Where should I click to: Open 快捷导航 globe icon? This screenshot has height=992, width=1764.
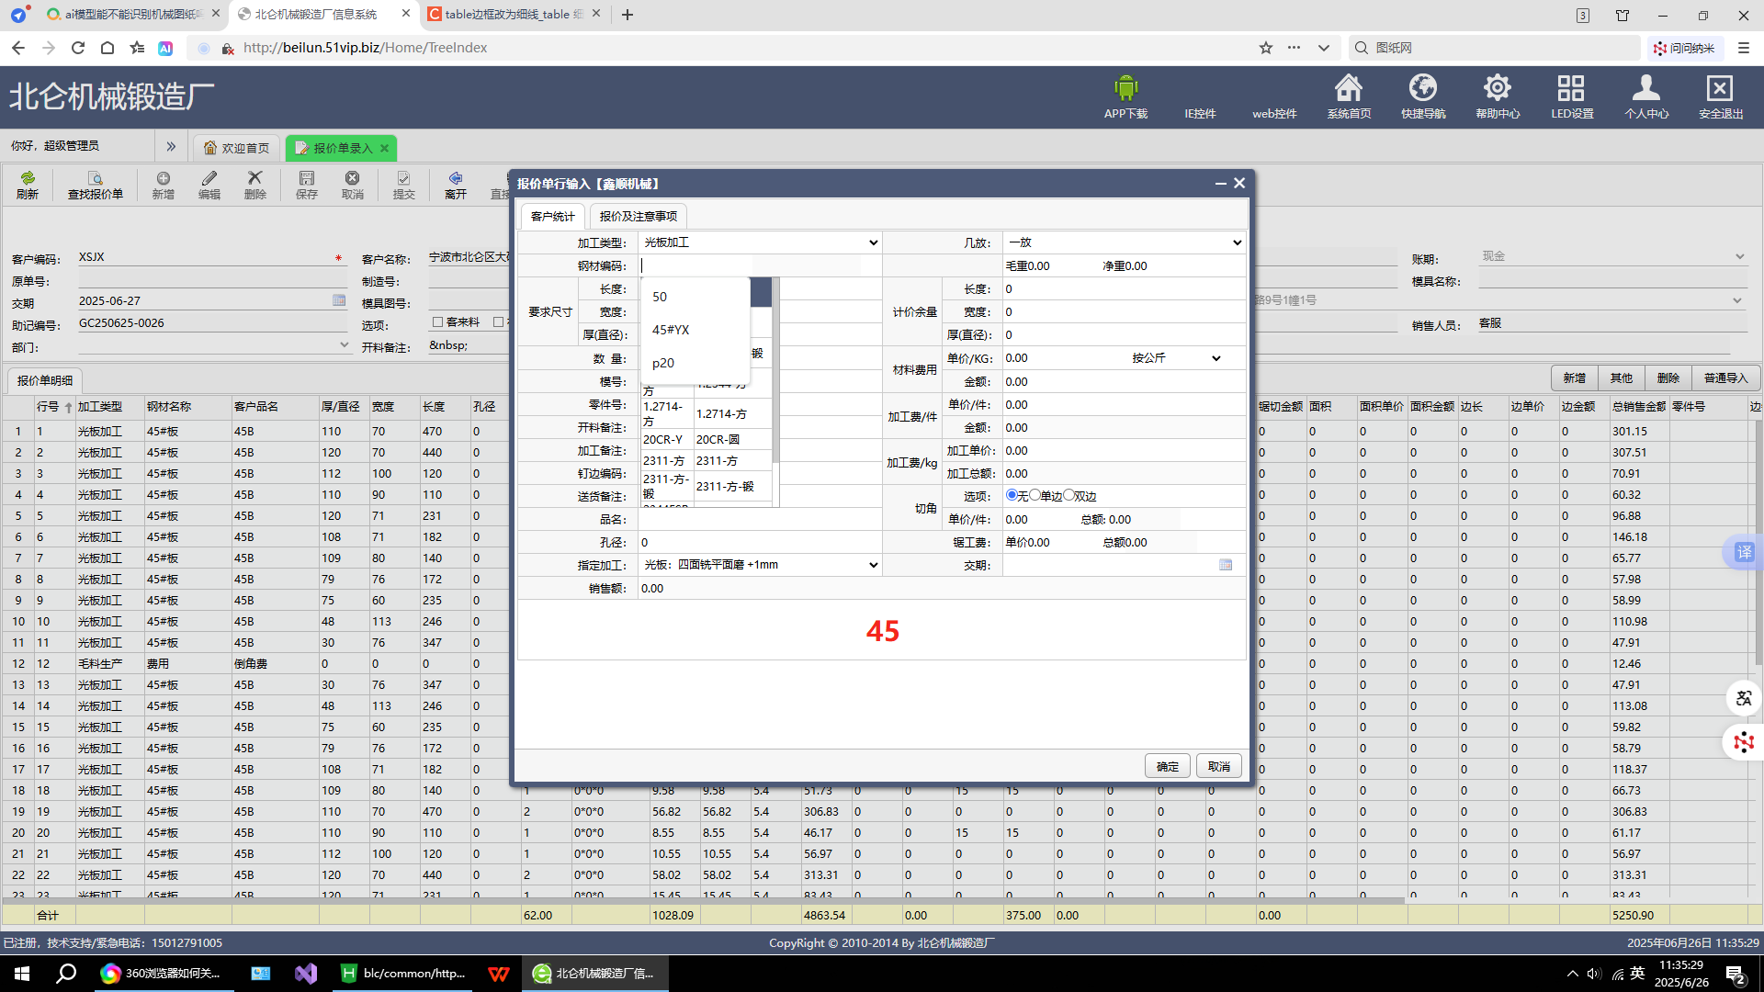1422,89
